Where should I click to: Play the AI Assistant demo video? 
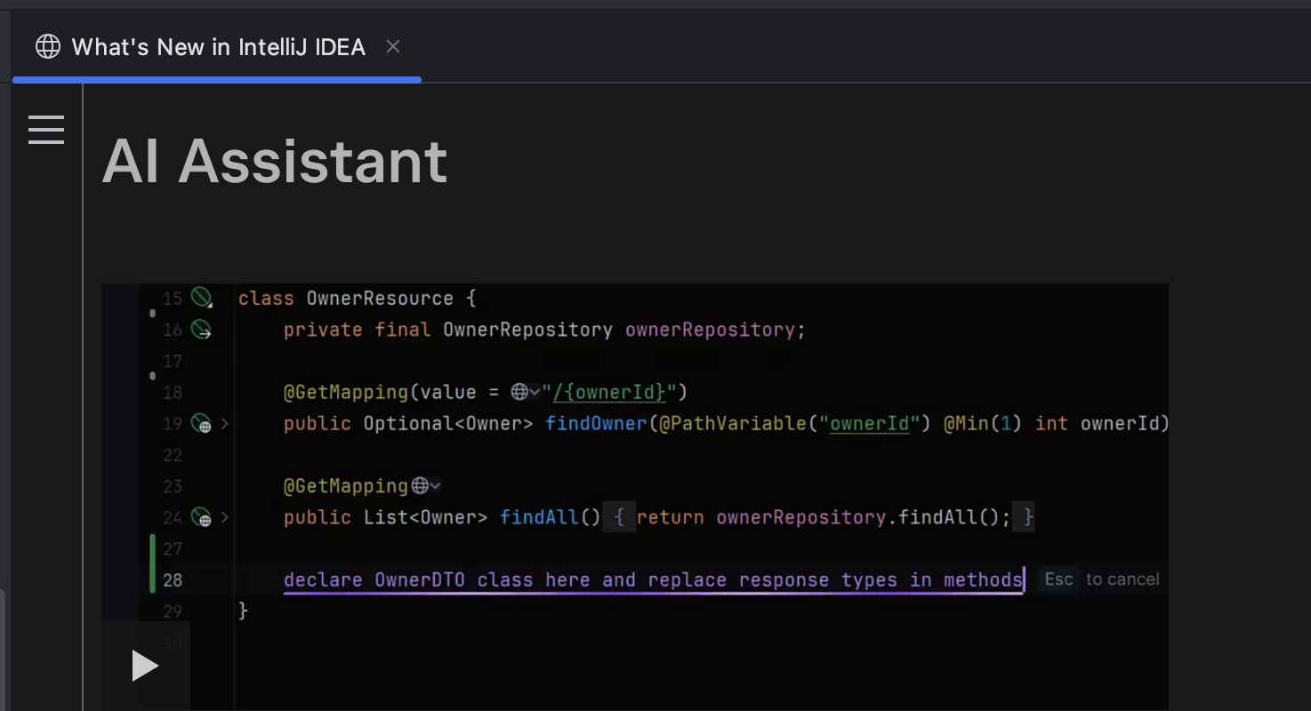(145, 665)
